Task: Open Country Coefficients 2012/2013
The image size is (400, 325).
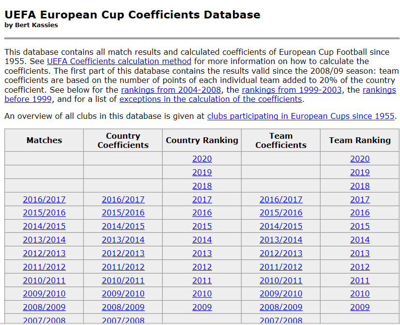Action: click(x=123, y=253)
